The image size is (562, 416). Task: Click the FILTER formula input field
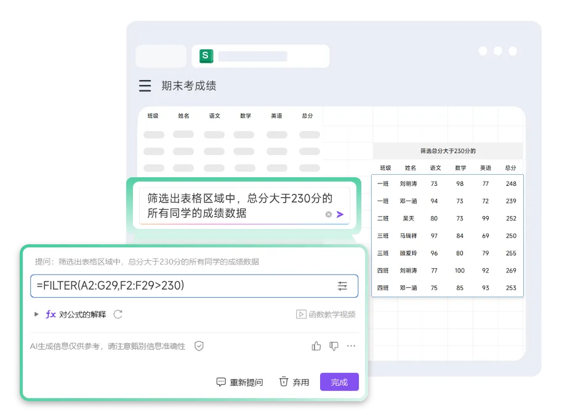click(195, 286)
